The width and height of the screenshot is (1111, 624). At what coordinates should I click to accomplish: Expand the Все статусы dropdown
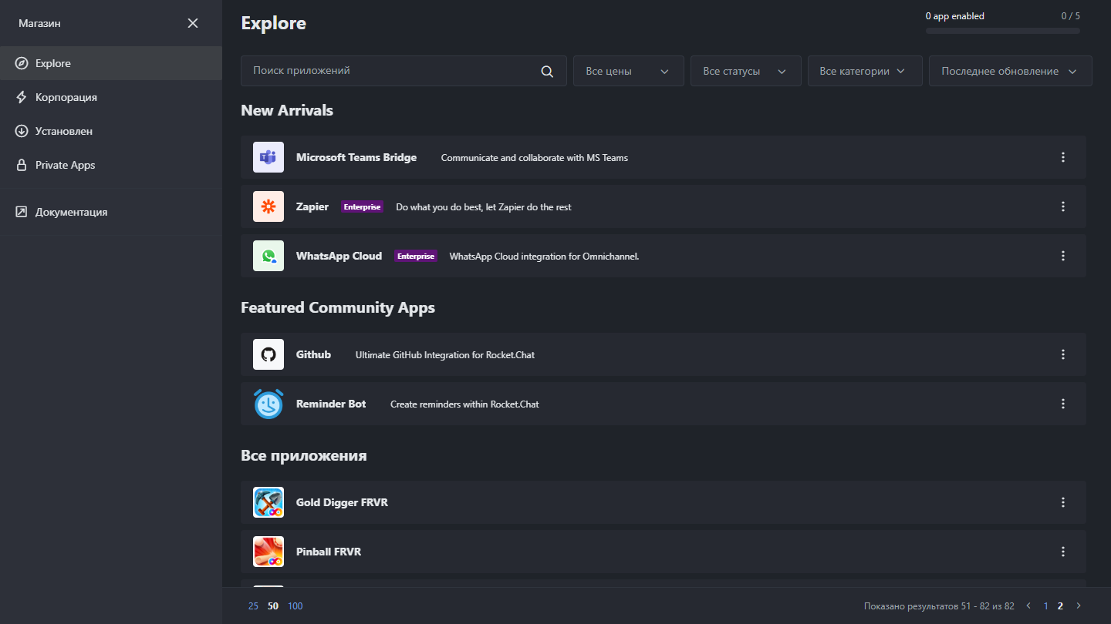click(x=746, y=71)
